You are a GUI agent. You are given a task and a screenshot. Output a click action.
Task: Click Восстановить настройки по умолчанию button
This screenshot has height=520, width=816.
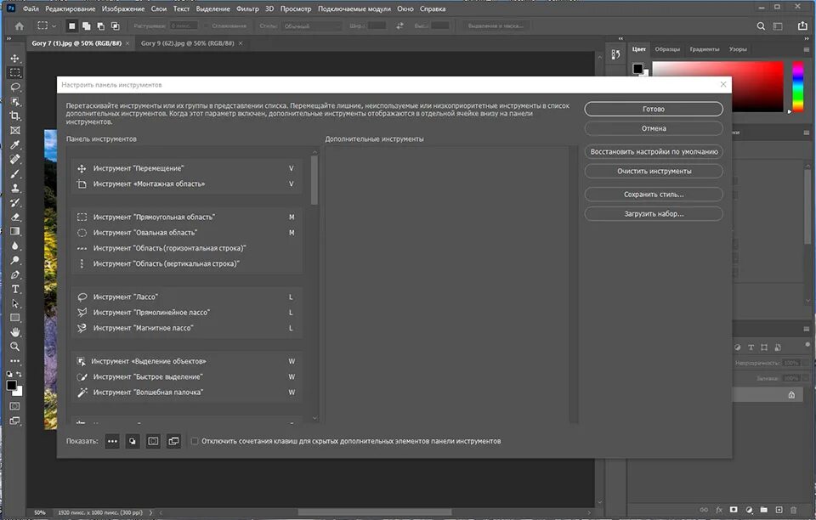pos(654,152)
